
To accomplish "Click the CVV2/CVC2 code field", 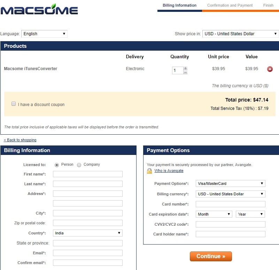I will 231,224.
